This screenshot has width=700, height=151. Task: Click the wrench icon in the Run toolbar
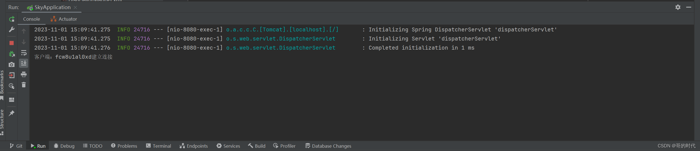(12, 29)
